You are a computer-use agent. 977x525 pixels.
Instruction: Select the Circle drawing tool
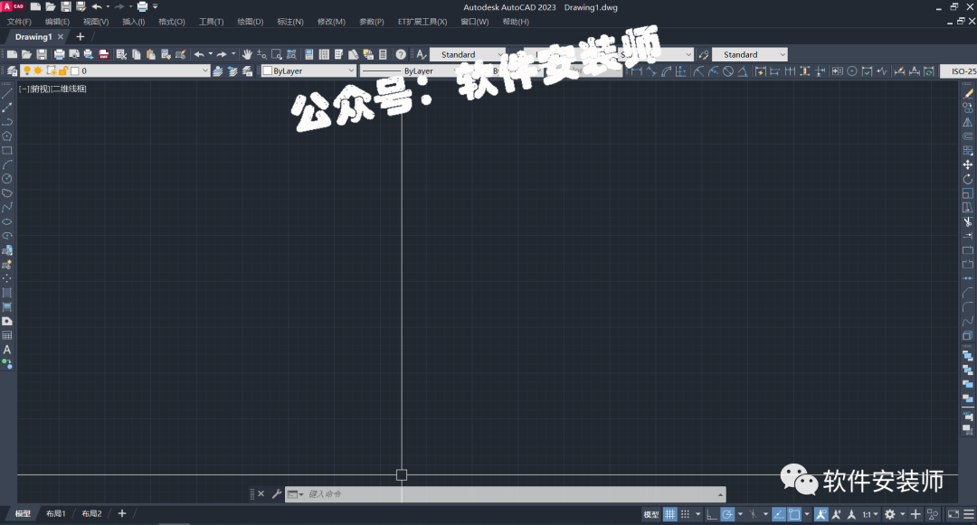[x=7, y=179]
